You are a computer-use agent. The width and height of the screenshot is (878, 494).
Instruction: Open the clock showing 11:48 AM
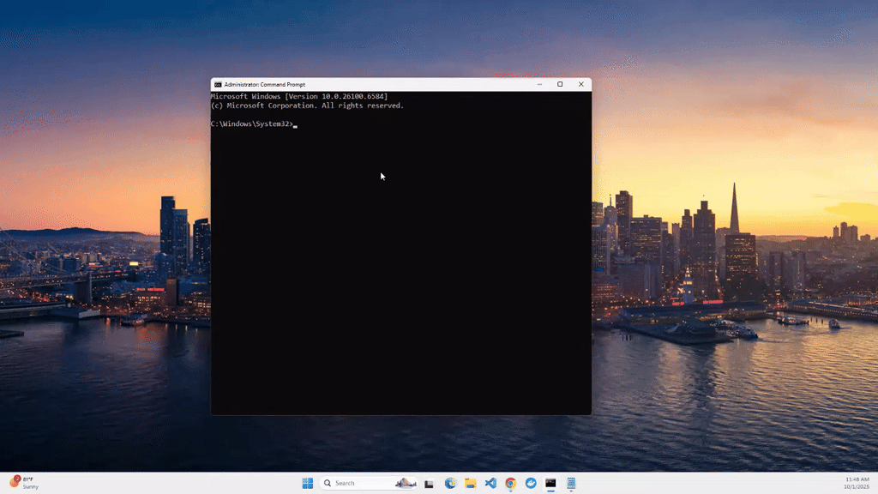coord(857,483)
